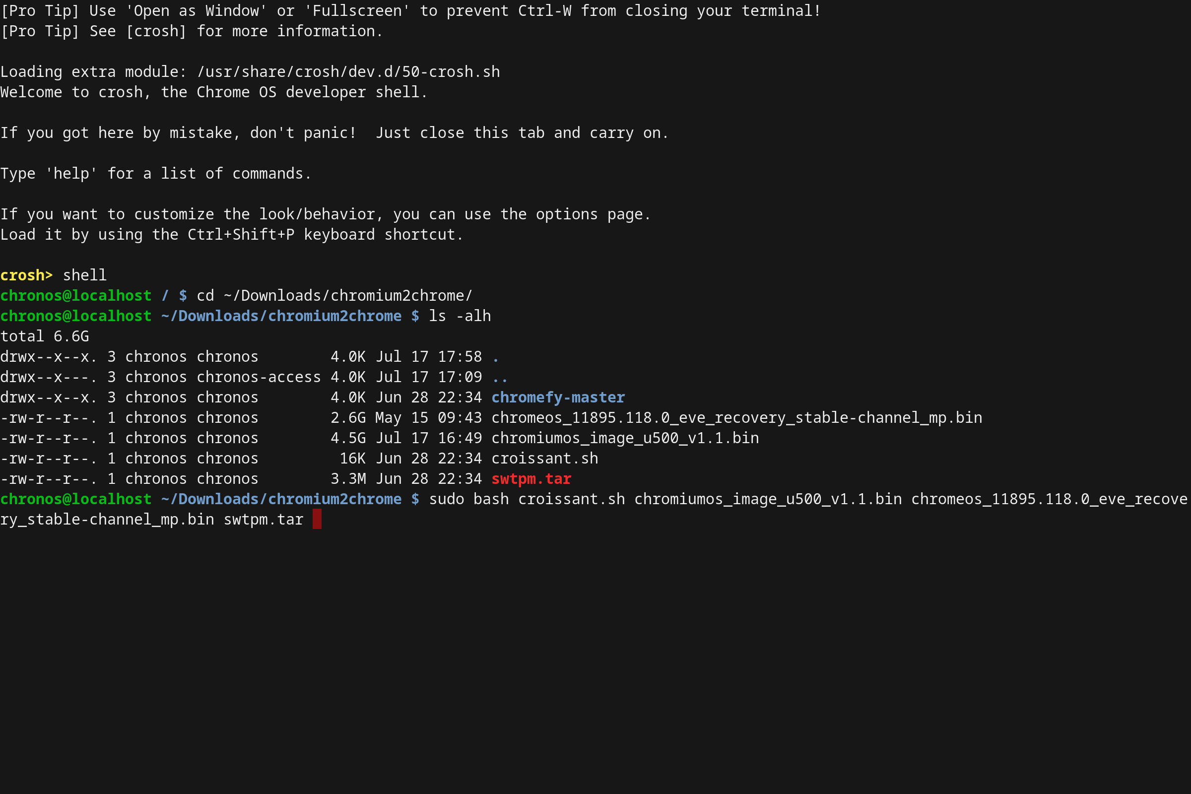
Task: Click the '3.3M' file size value
Action: (x=348, y=478)
